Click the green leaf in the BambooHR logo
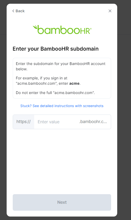Screen dimensions: 131x220 (35, 27)
